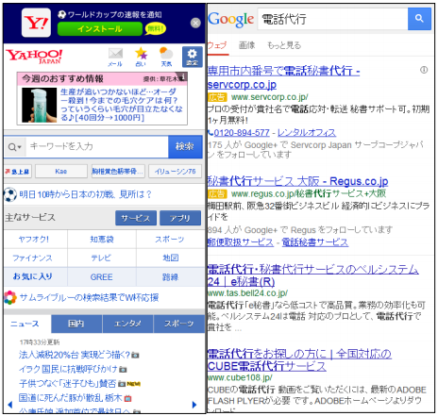The height and width of the screenshot is (416, 438).
Task: Click the phone handset icon before 0120 number
Action: [211, 133]
